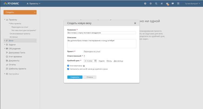203x109 pixels.
Task: Open the Создать button dropdown arrow
Action: [35, 12]
